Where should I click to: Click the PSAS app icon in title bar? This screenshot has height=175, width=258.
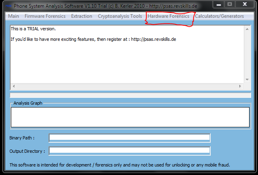point(8,6)
